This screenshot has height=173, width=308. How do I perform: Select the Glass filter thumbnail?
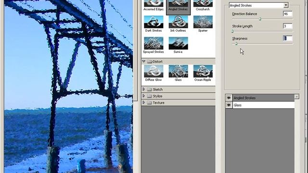(x=178, y=71)
